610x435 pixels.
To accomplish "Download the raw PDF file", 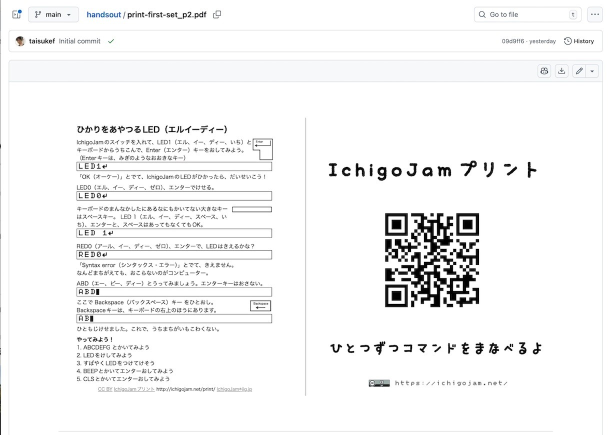I will point(561,71).
